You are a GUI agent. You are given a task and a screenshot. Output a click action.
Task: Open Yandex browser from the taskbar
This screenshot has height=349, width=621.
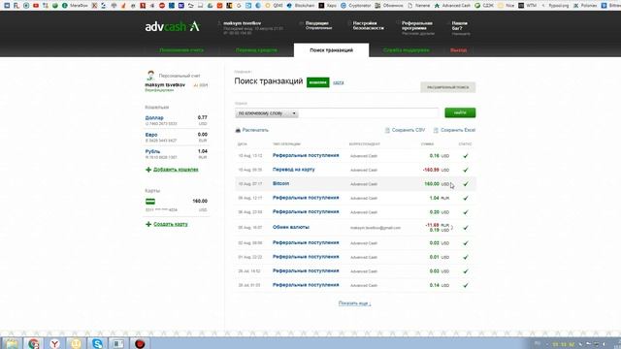click(x=54, y=343)
